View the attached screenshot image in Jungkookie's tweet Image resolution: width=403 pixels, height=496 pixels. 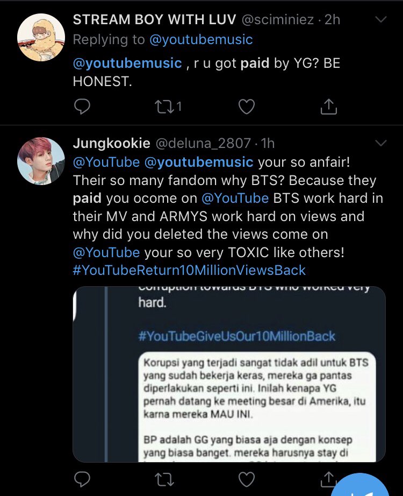tap(229, 374)
